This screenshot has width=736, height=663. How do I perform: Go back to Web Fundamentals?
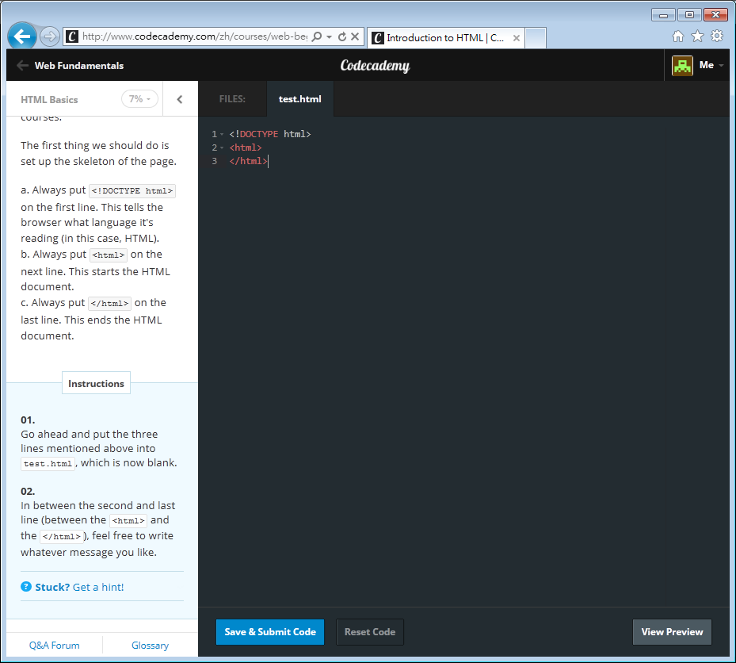pos(71,66)
